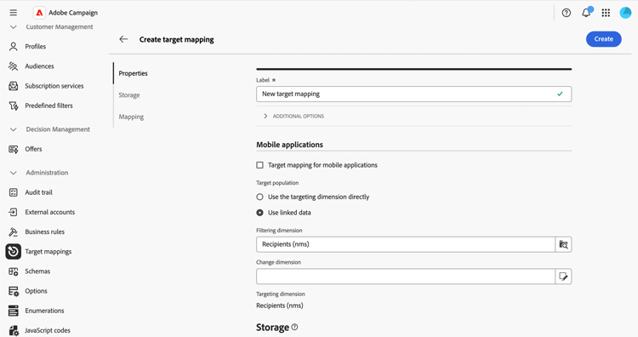Open the Business rules link
Image resolution: width=638 pixels, height=337 pixels.
pyautogui.click(x=45, y=232)
